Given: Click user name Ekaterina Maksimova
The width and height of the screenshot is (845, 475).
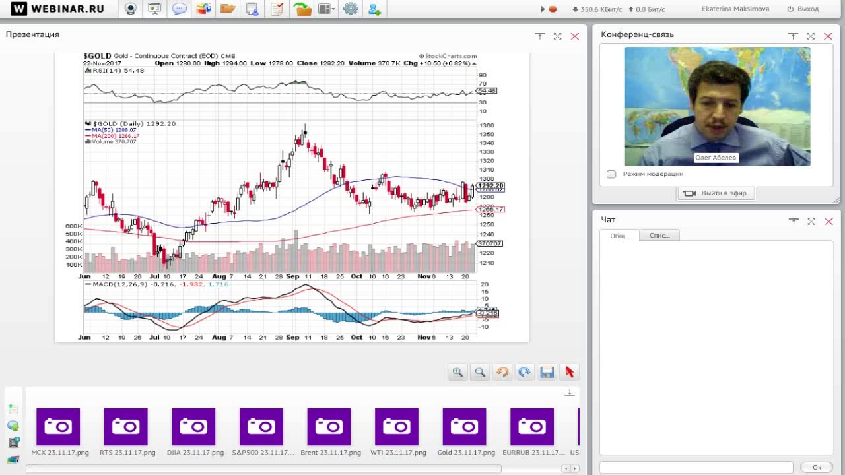Looking at the screenshot, I should pos(735,9).
